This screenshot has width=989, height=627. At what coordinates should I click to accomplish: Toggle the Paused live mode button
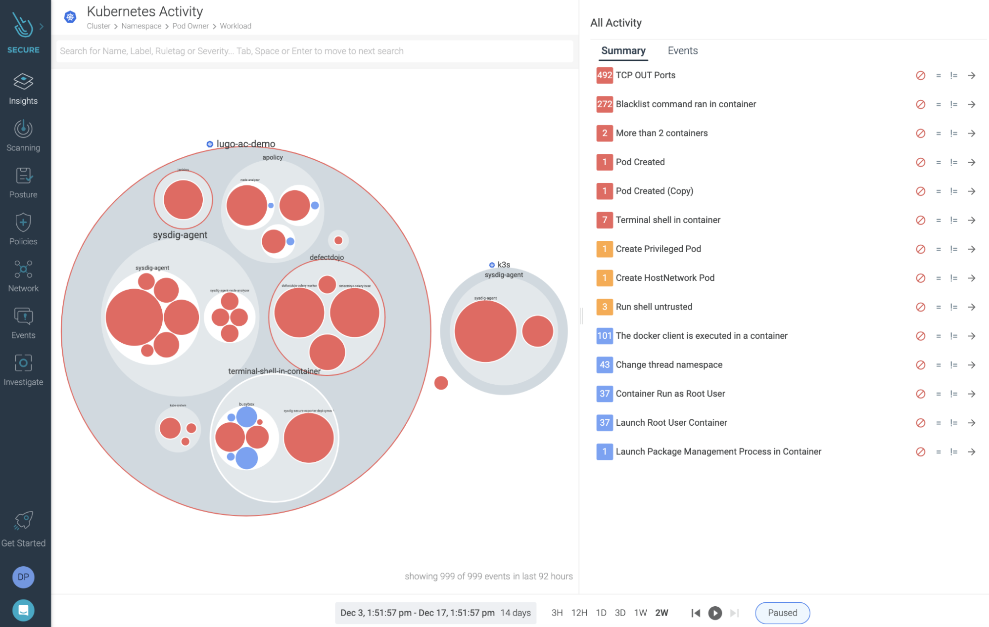(x=782, y=613)
